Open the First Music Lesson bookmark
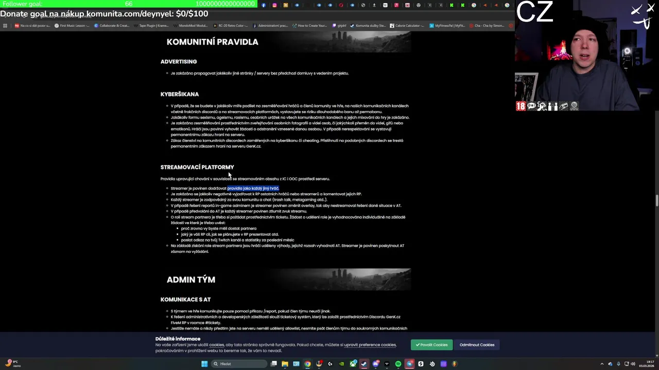The image size is (659, 370). coord(72,25)
